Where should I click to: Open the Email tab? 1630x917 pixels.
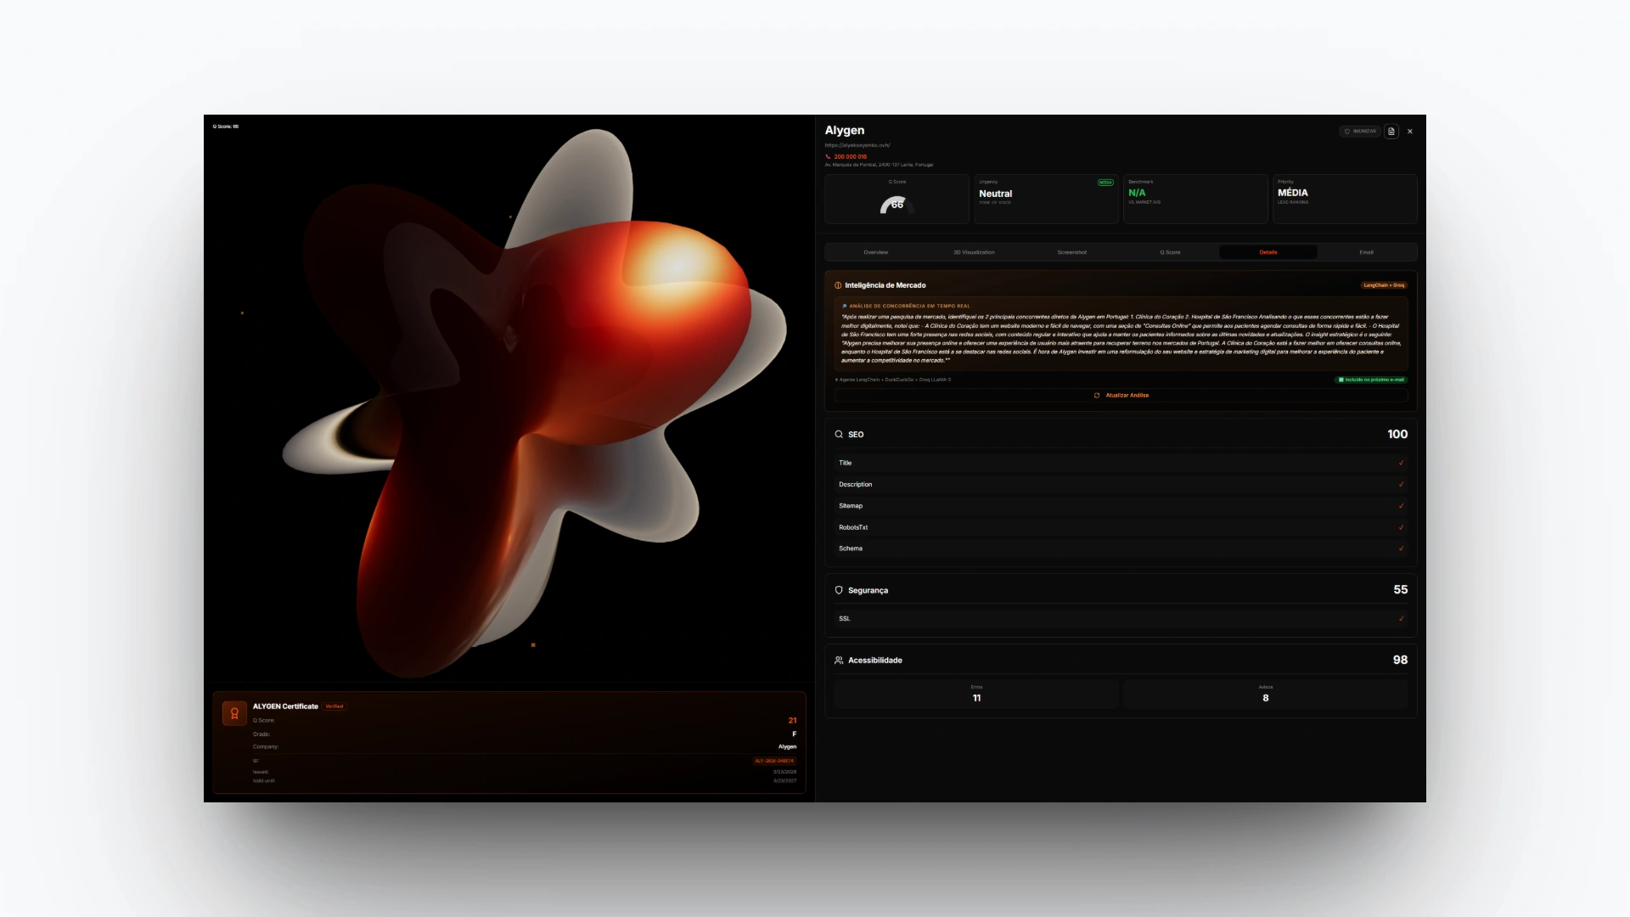pos(1366,252)
